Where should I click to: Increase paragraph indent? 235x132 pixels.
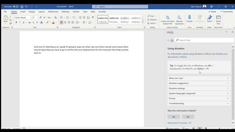(84, 18)
